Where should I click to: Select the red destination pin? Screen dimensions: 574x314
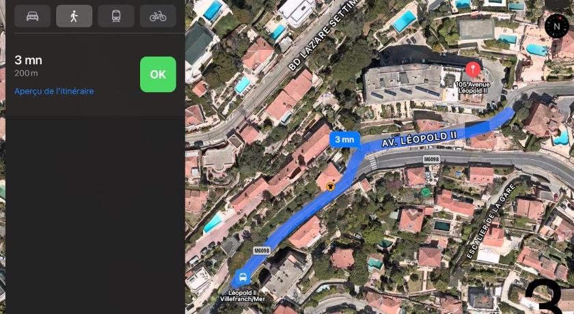pos(473,70)
